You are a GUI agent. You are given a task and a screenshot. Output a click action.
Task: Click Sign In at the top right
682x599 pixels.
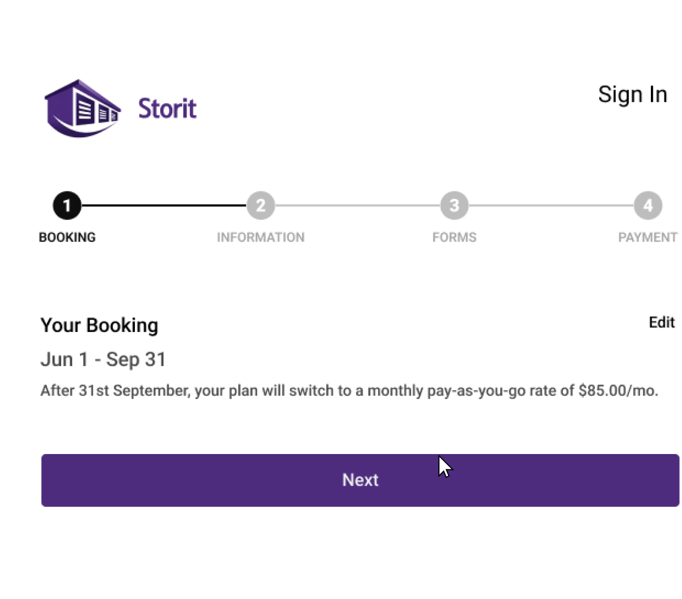tap(633, 94)
